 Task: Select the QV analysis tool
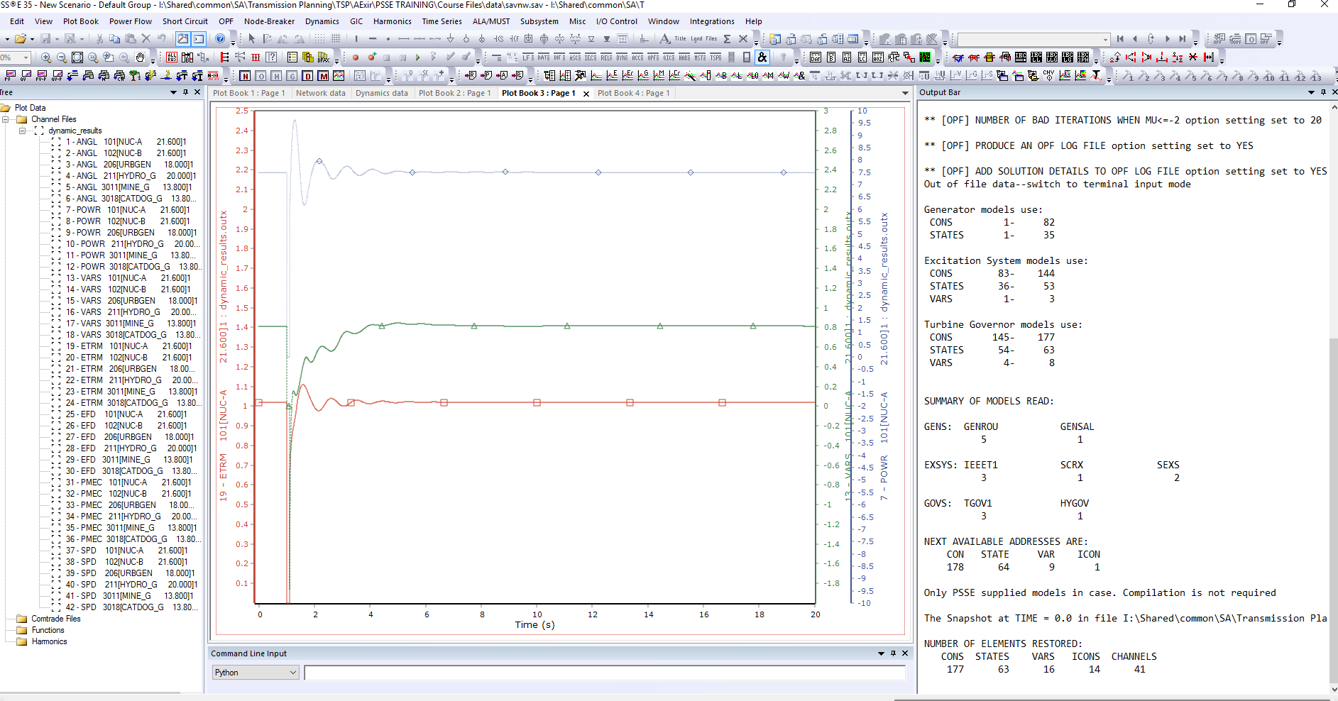(x=27, y=76)
